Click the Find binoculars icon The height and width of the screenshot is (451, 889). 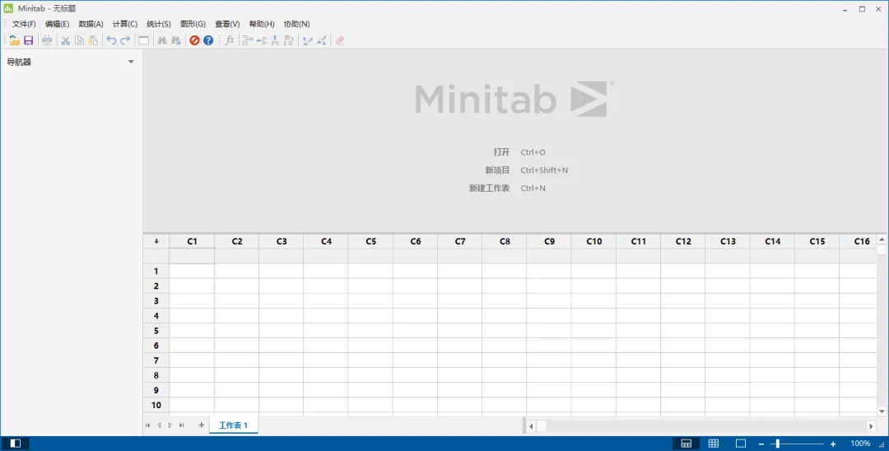click(x=162, y=40)
